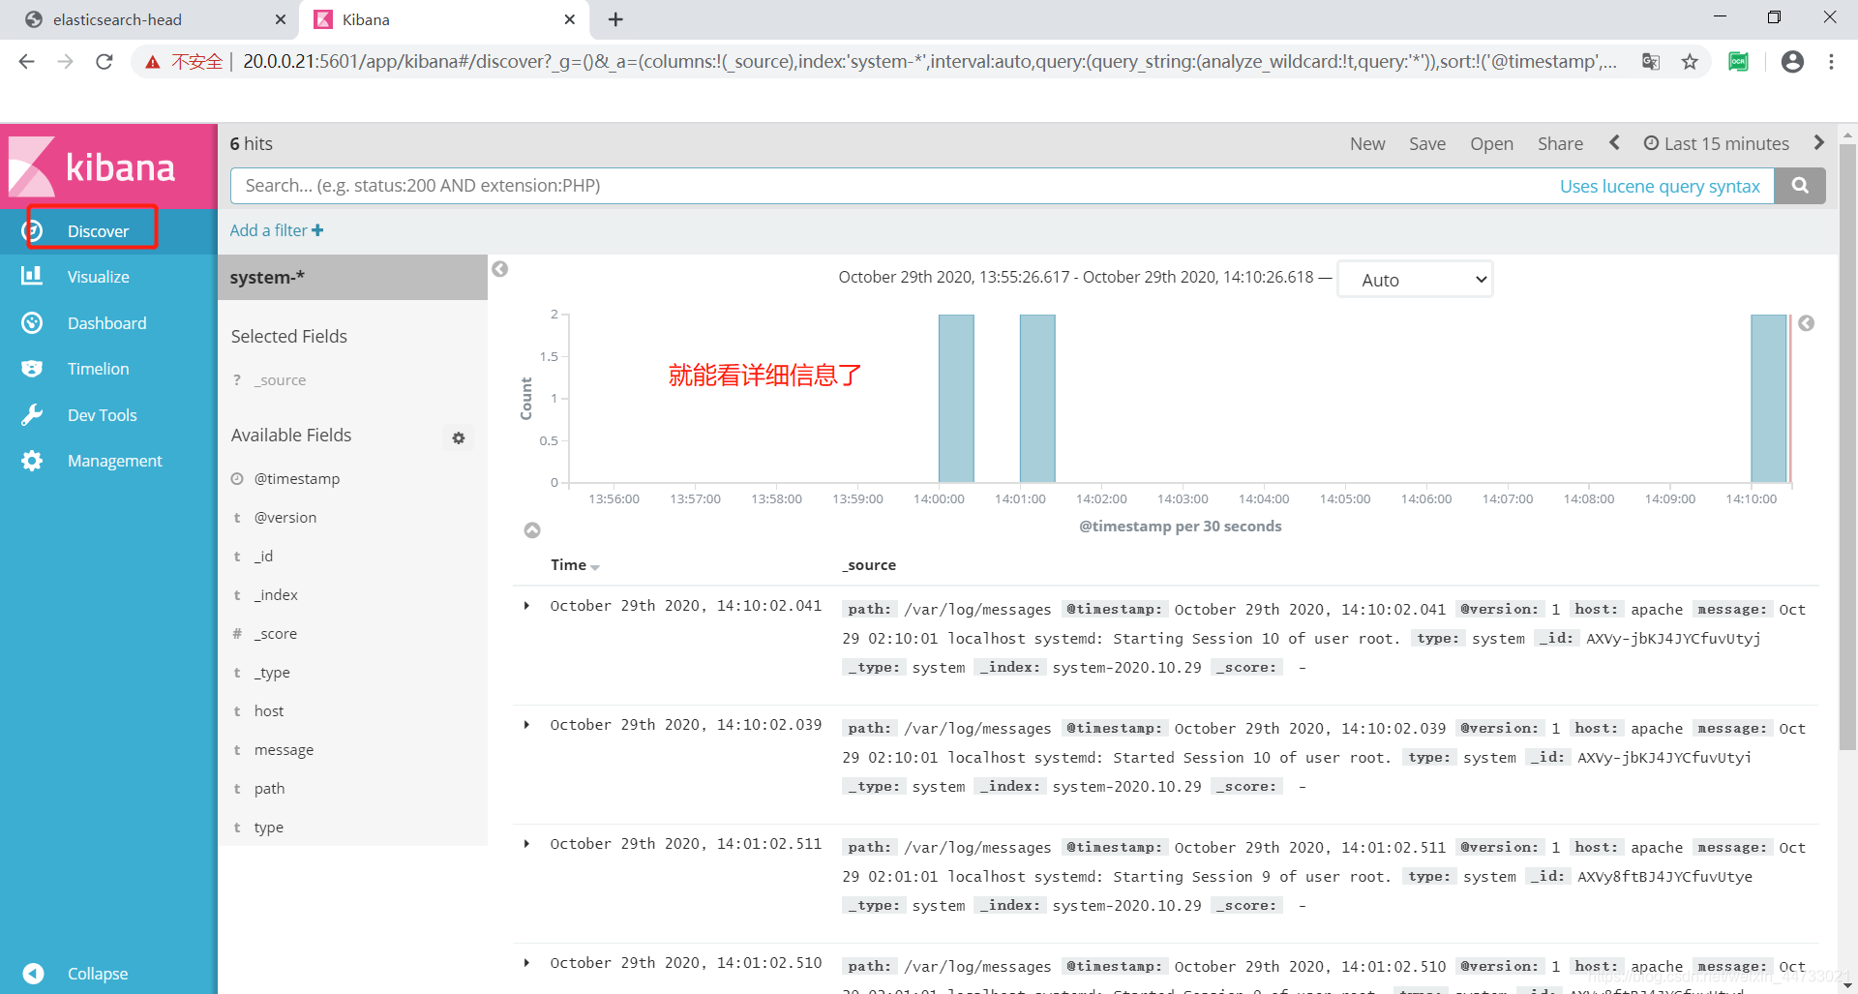Add a filter
Screen dimensions: 1858x994
tap(277, 230)
